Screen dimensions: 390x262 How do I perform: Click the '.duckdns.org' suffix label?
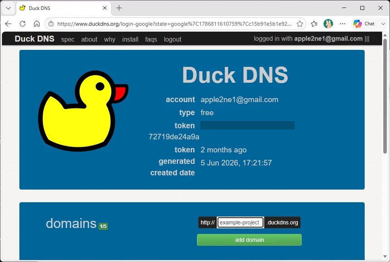[x=283, y=223]
